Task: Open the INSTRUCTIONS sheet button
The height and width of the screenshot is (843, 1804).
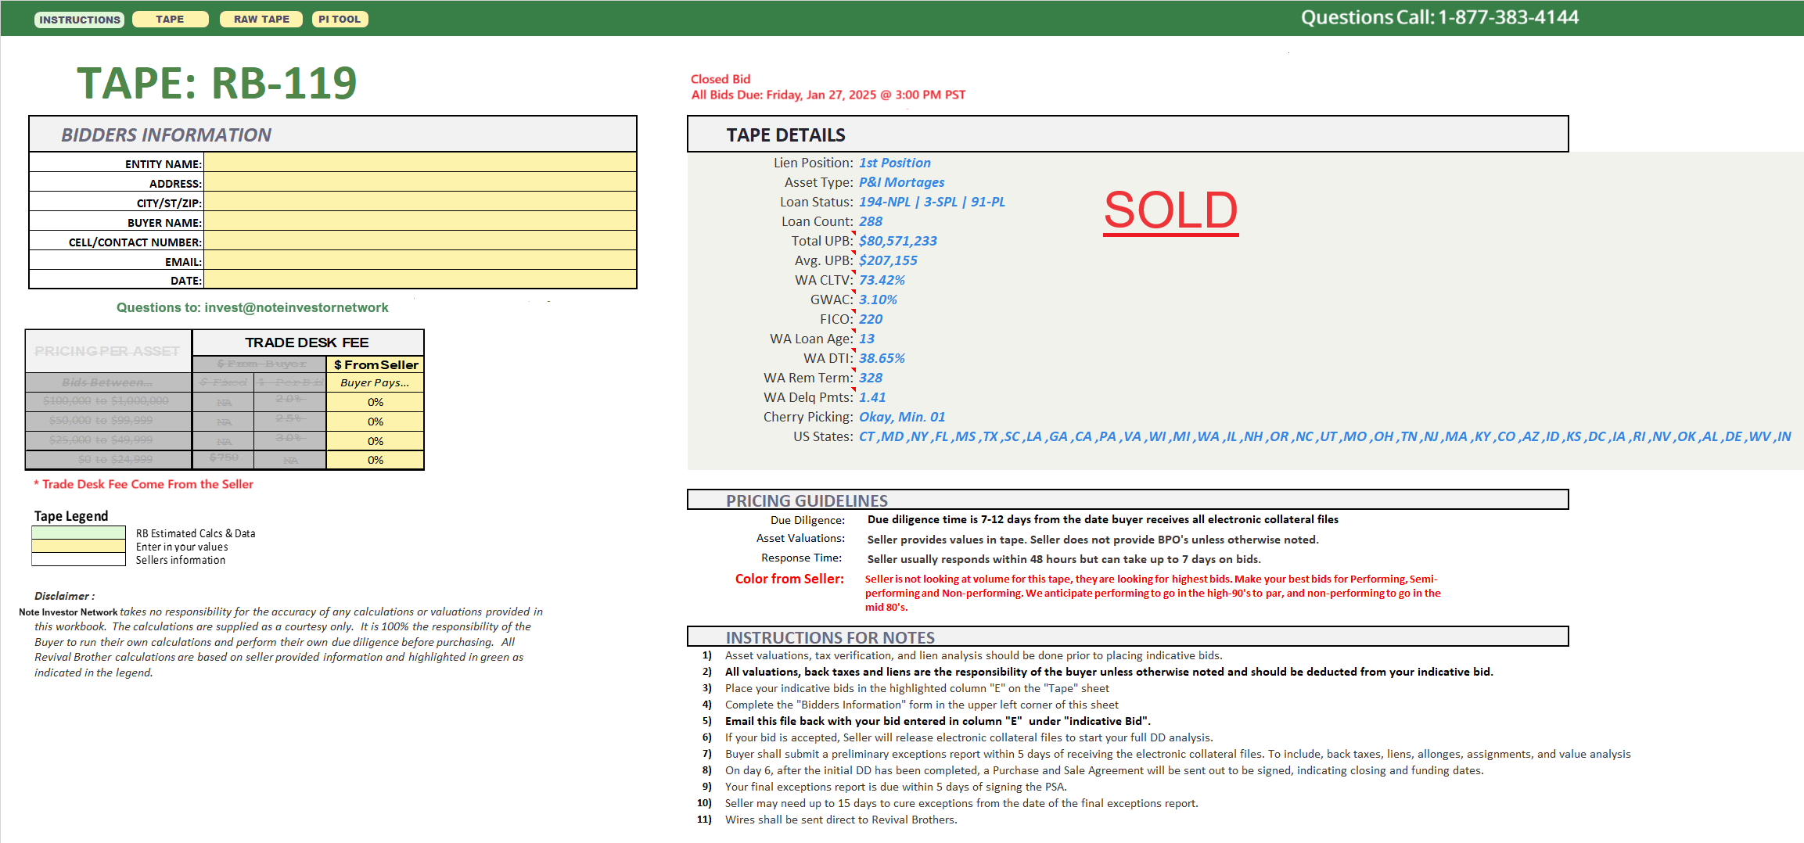Action: pos(79,20)
